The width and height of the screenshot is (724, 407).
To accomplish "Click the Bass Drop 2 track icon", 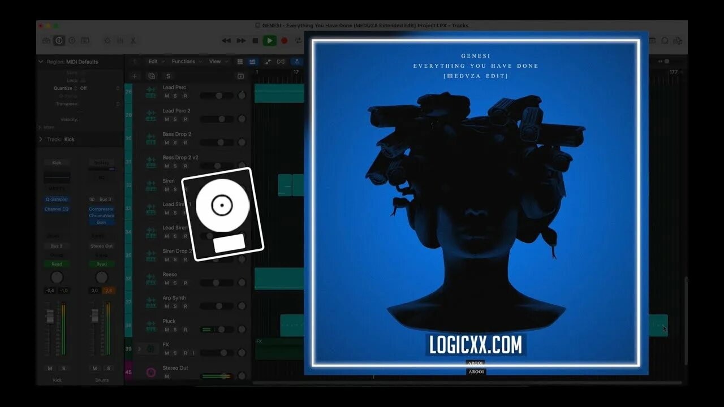I will click(151, 138).
